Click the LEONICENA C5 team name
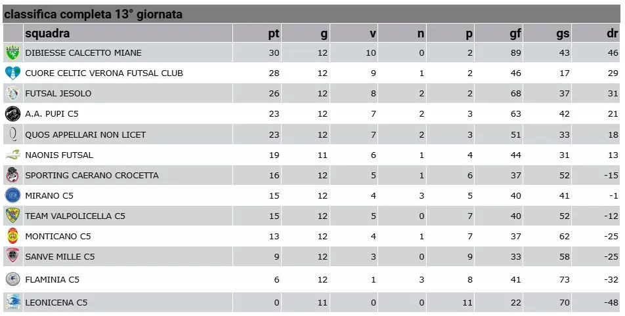 tap(56, 302)
